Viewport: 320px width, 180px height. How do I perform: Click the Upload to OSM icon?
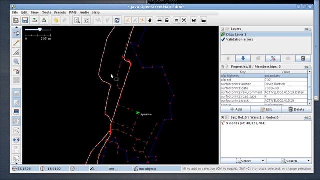[x=44, y=20]
